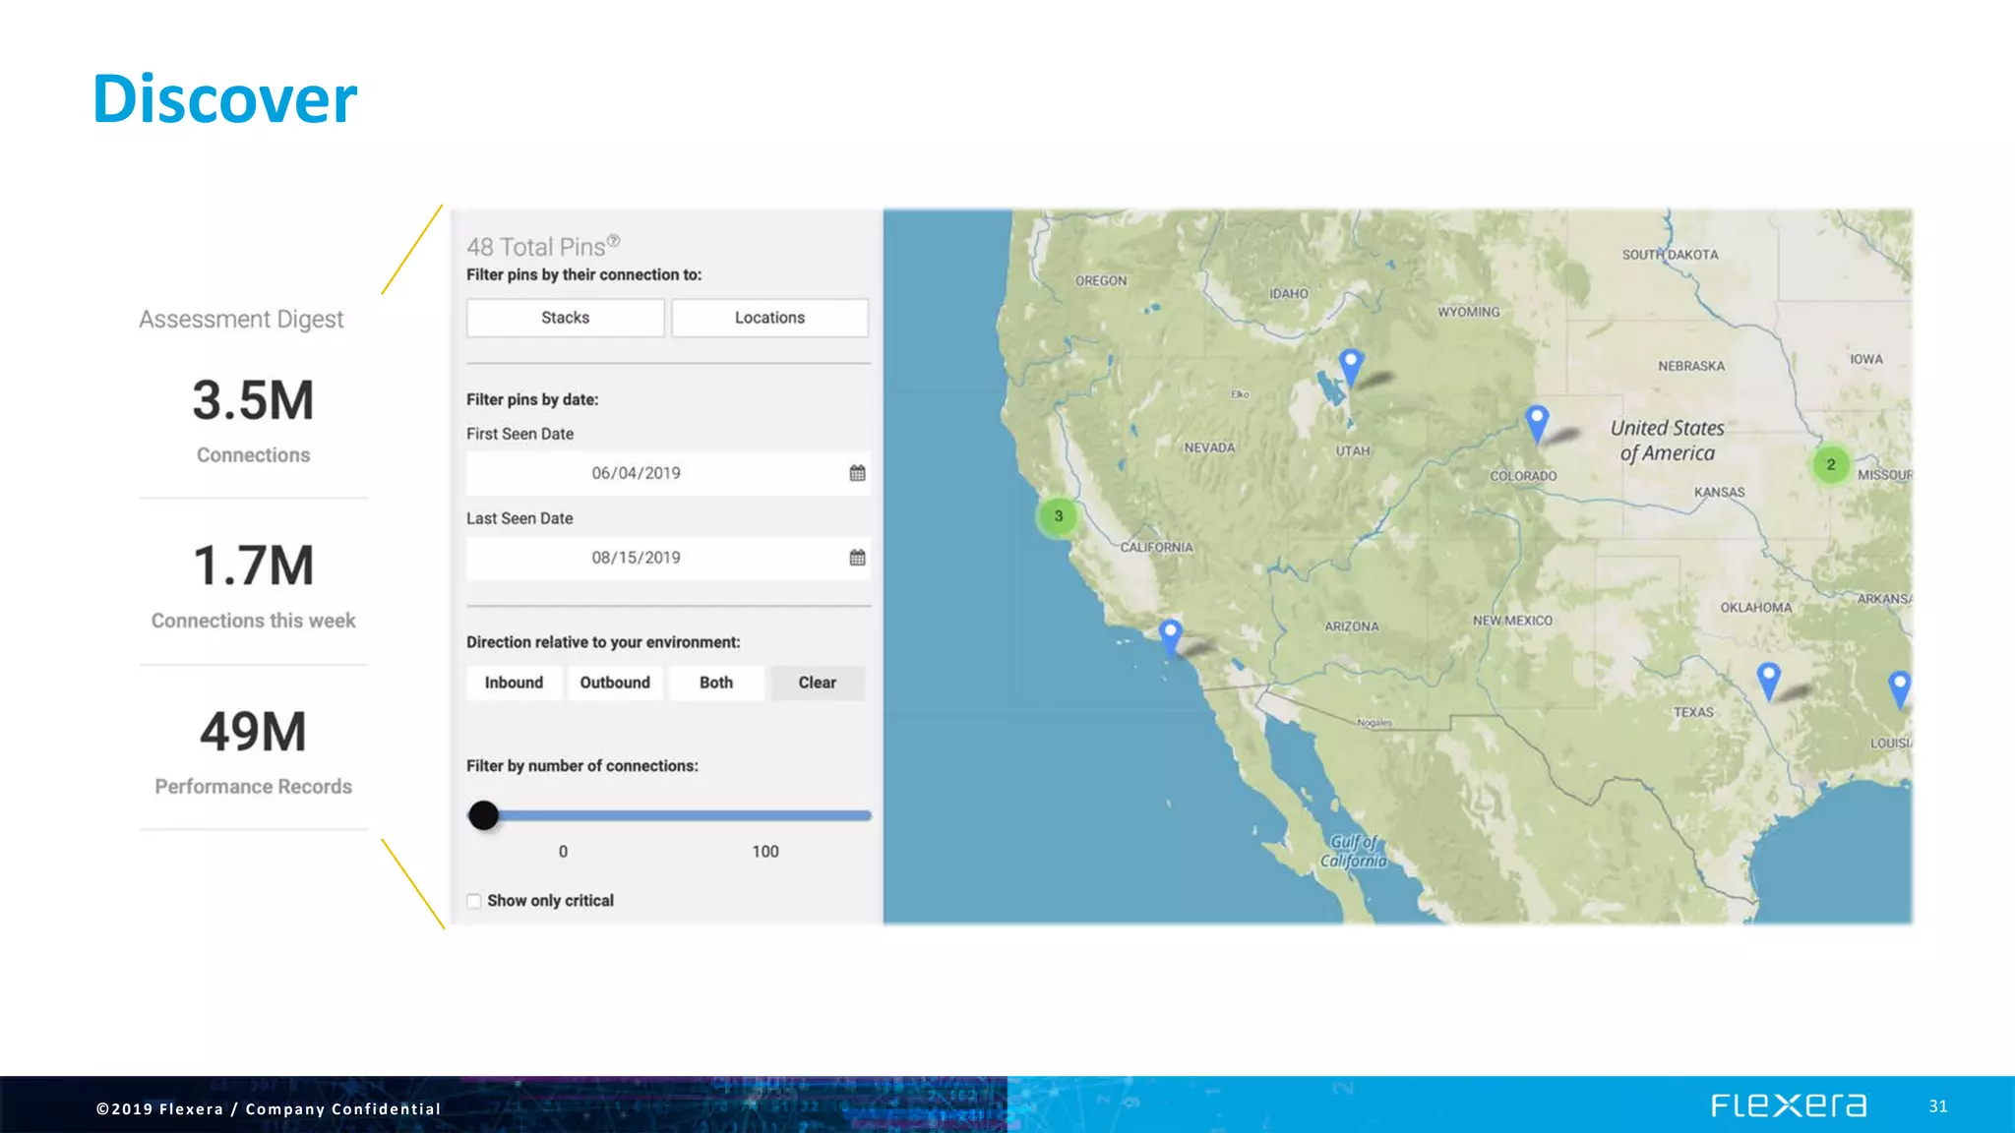Image resolution: width=2015 pixels, height=1133 pixels.
Task: Click the Last Seen Date field 08/15/2019
Action: (637, 558)
